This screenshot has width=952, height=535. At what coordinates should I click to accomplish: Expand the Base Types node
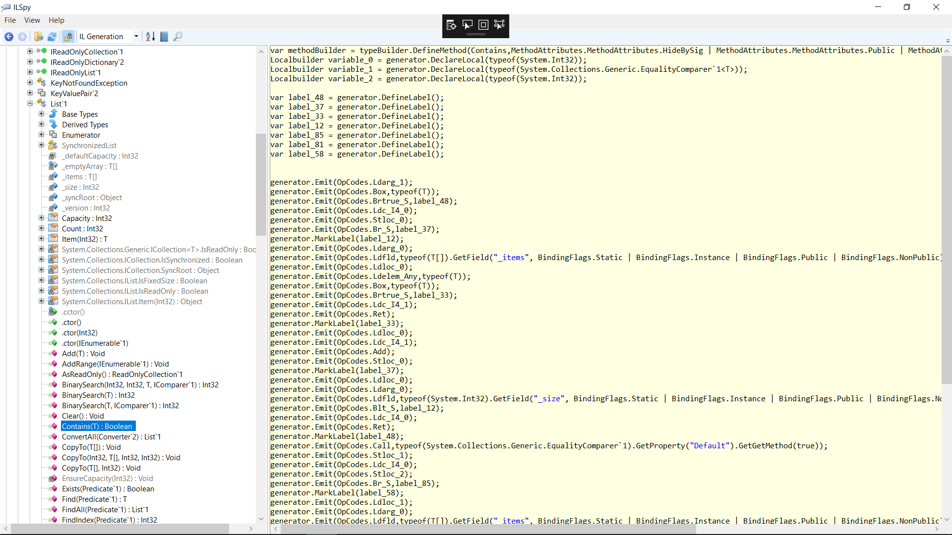click(x=42, y=114)
